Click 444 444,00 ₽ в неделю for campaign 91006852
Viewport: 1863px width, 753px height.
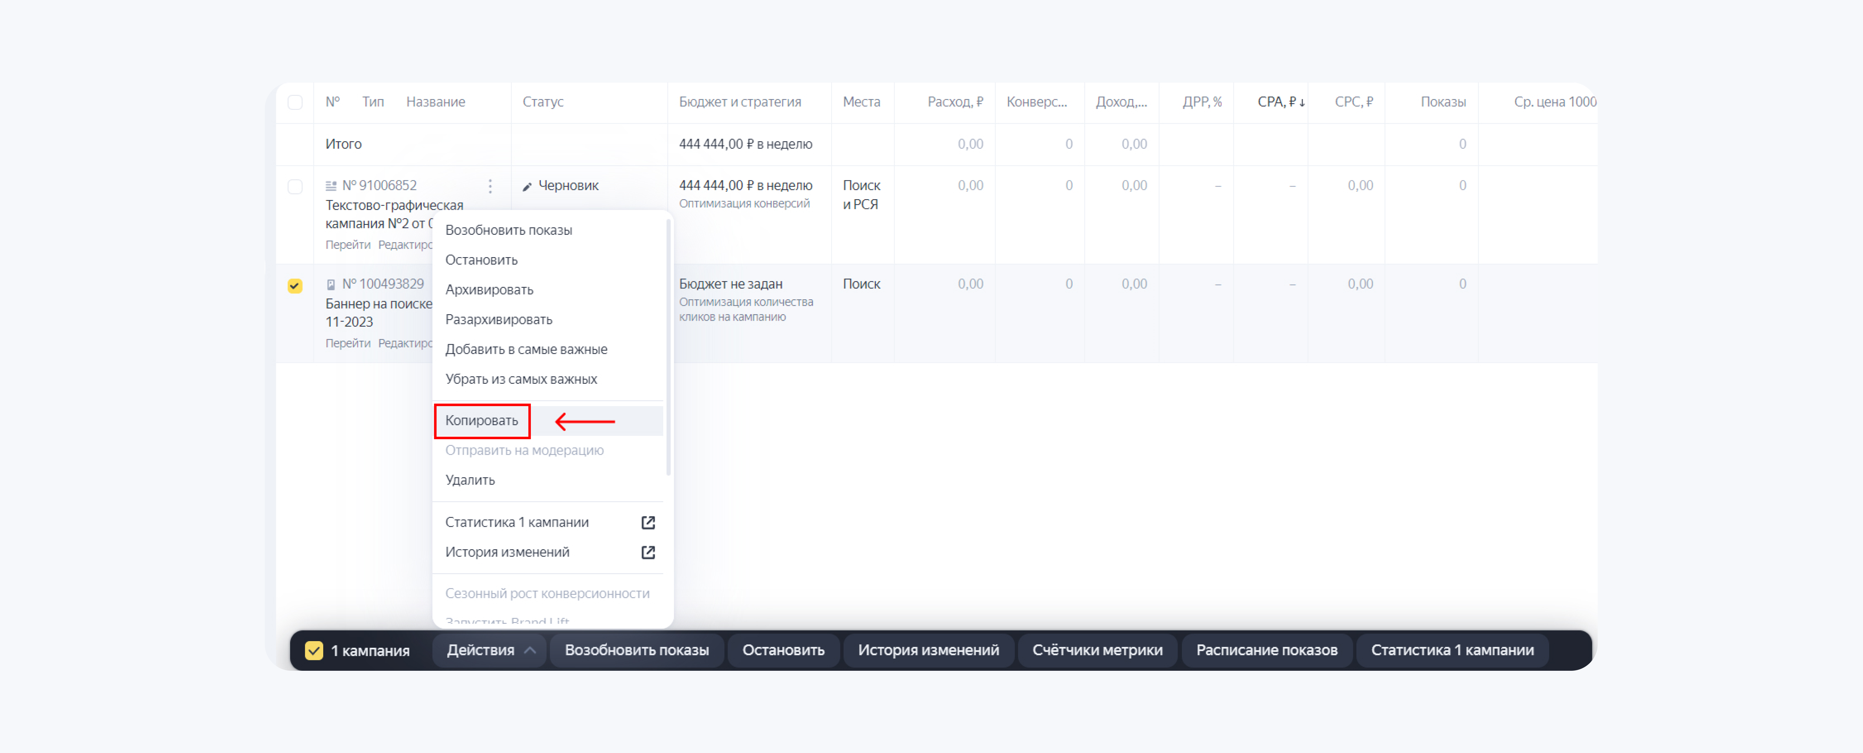coord(746,186)
